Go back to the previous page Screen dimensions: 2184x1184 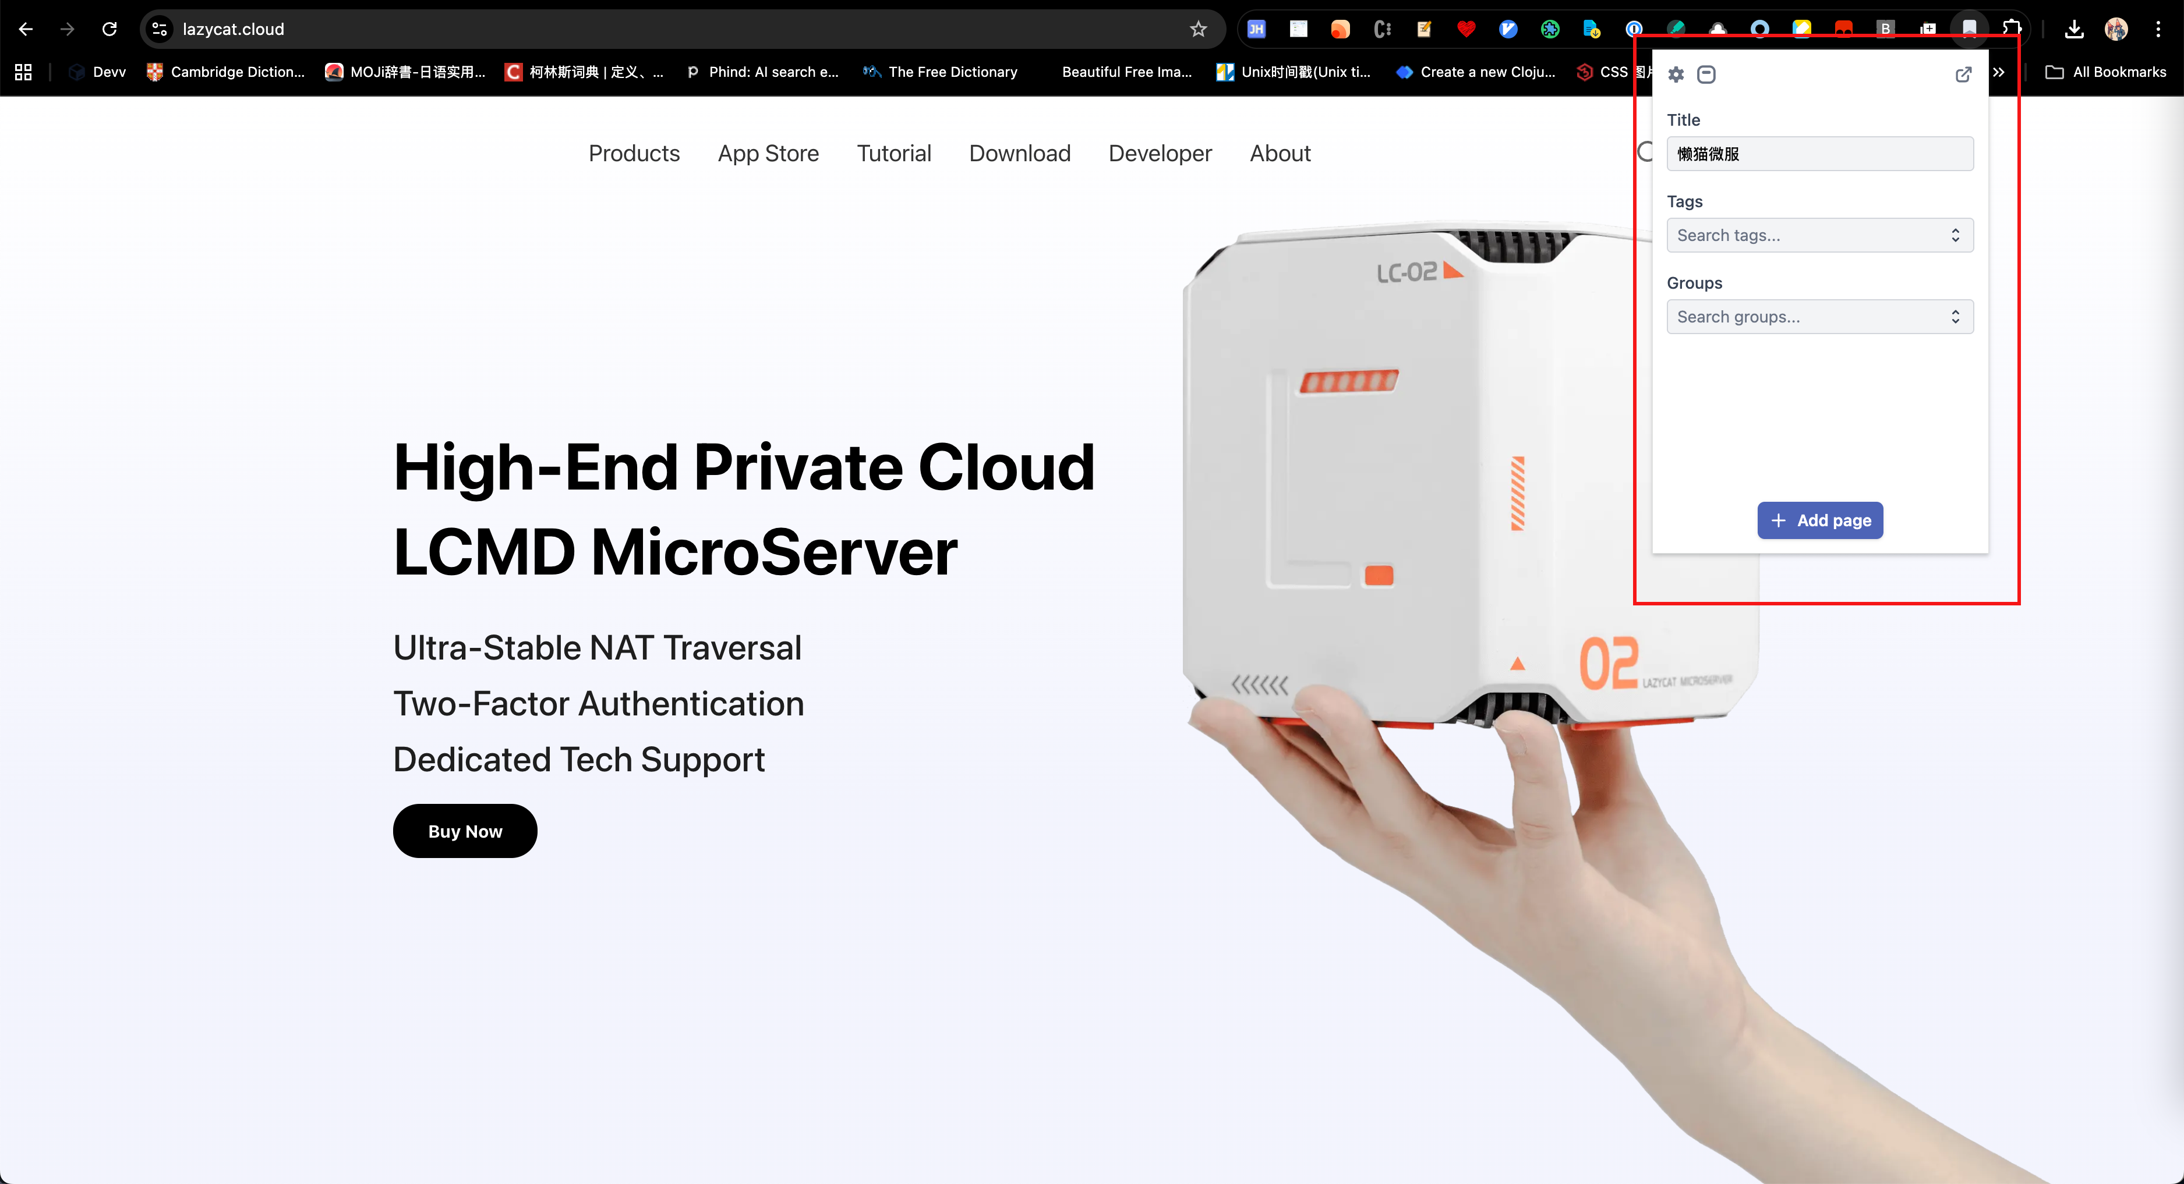coord(26,29)
